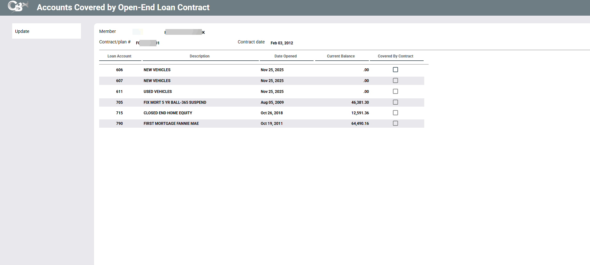Click the CBX logo in header

[18, 7]
